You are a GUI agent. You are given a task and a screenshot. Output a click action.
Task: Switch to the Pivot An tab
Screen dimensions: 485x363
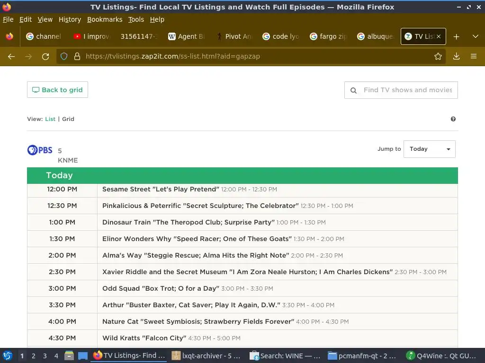pos(234,36)
